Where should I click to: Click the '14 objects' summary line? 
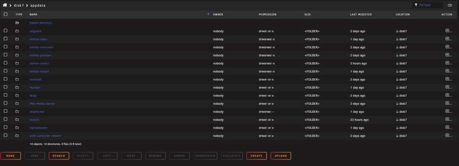click(56, 144)
